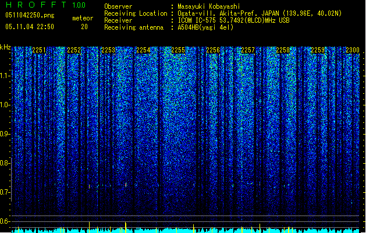Click the 2255 time marker
This screenshot has height=233, width=366.
coord(178,50)
